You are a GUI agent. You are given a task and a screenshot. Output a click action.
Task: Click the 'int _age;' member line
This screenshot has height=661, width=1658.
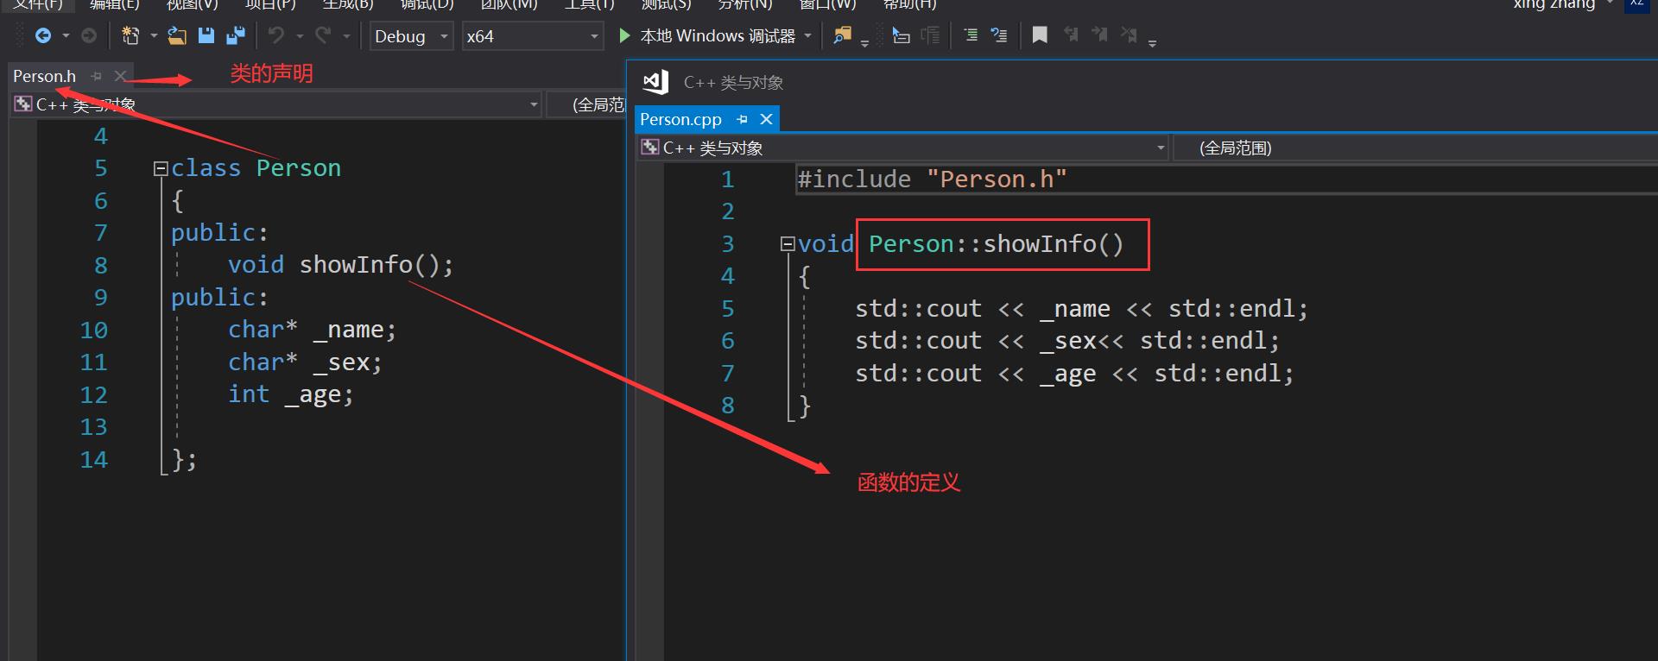(290, 393)
